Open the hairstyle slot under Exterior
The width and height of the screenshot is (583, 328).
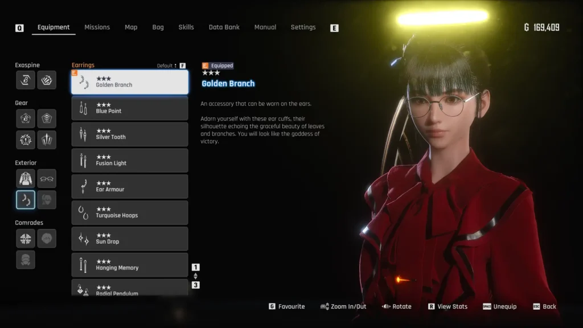pyautogui.click(x=47, y=200)
